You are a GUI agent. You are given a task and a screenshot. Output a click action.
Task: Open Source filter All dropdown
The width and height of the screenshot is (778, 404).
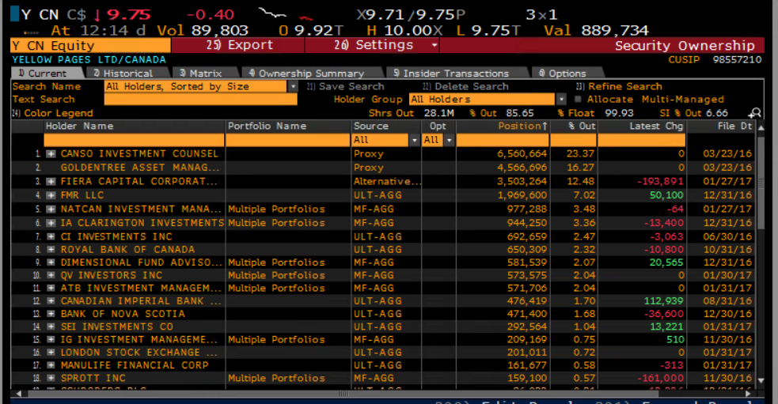click(x=414, y=140)
